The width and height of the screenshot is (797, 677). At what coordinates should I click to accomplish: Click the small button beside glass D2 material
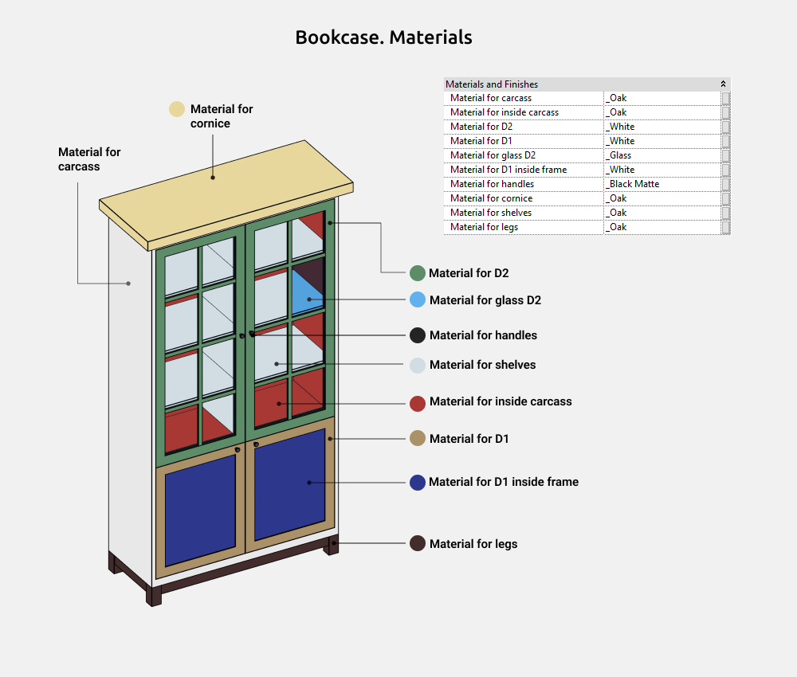726,155
